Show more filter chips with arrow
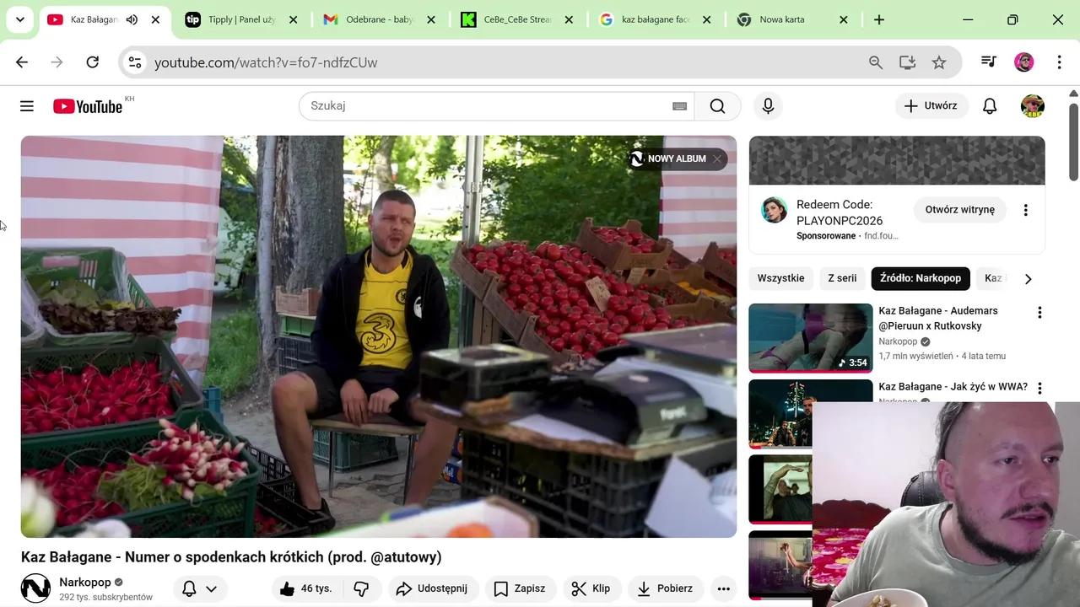The height and width of the screenshot is (607, 1080). pyautogui.click(x=1028, y=279)
